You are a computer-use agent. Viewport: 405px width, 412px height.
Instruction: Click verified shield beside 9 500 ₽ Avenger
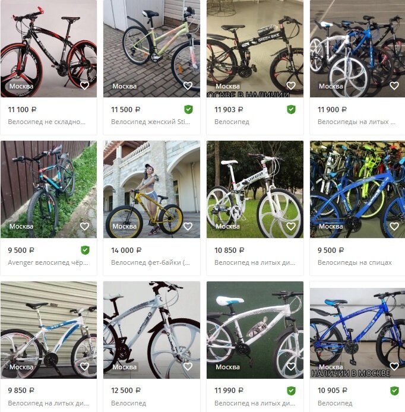(x=85, y=250)
